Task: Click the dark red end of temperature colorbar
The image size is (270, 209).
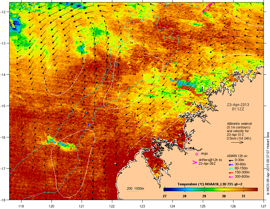Action: point(255,190)
